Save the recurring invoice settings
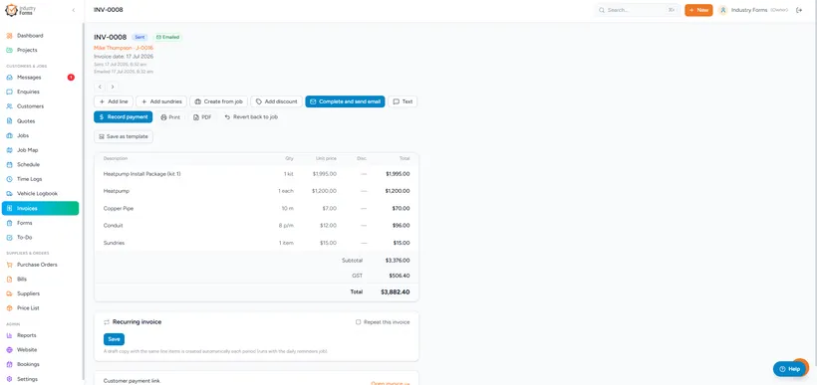Screen dimensions: 817x385 point(115,339)
